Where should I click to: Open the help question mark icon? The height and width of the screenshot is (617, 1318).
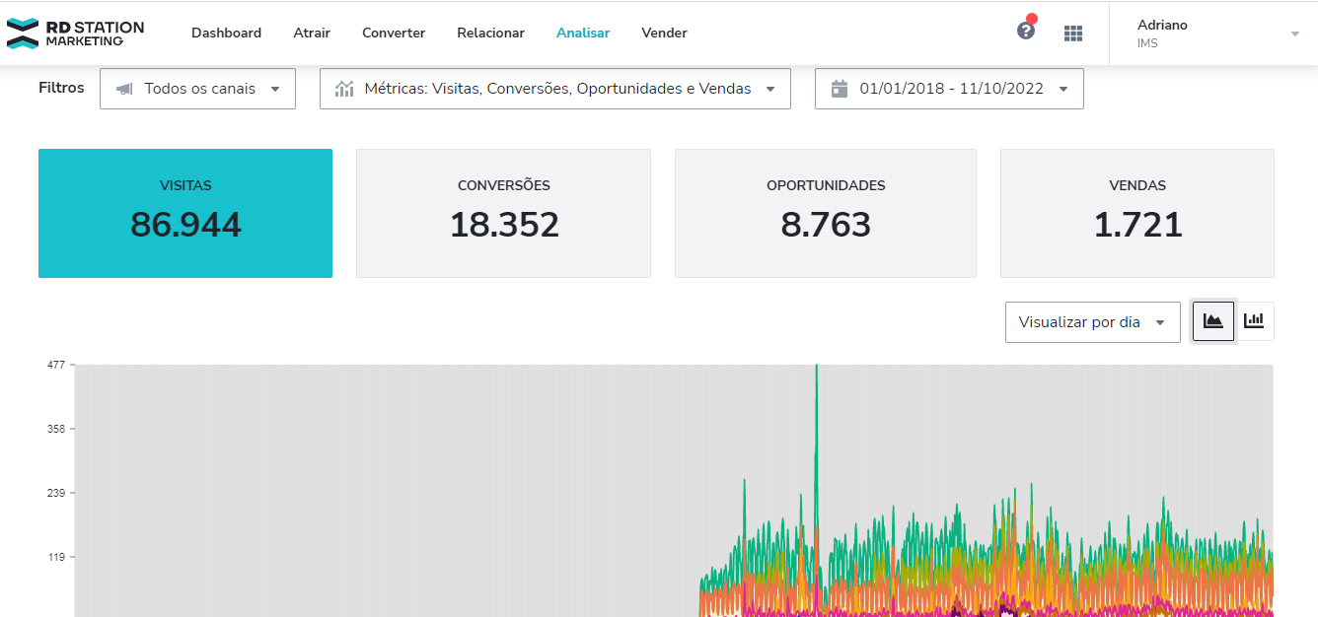click(x=1026, y=31)
